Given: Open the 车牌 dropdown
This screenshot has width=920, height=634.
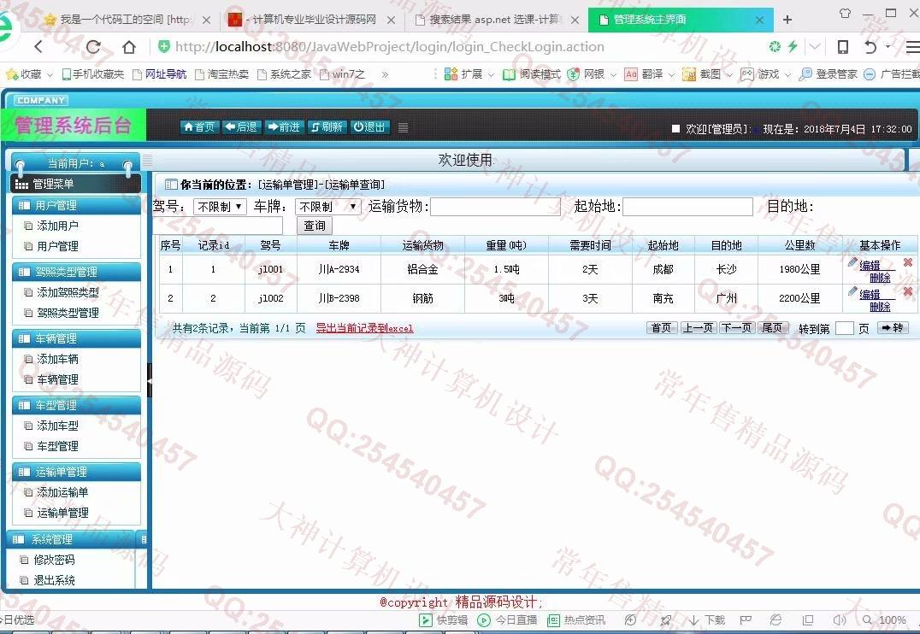Looking at the screenshot, I should (328, 207).
